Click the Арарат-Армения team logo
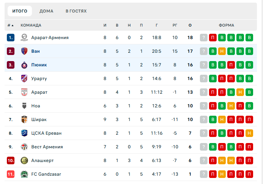The image size is (263, 184). [24, 38]
